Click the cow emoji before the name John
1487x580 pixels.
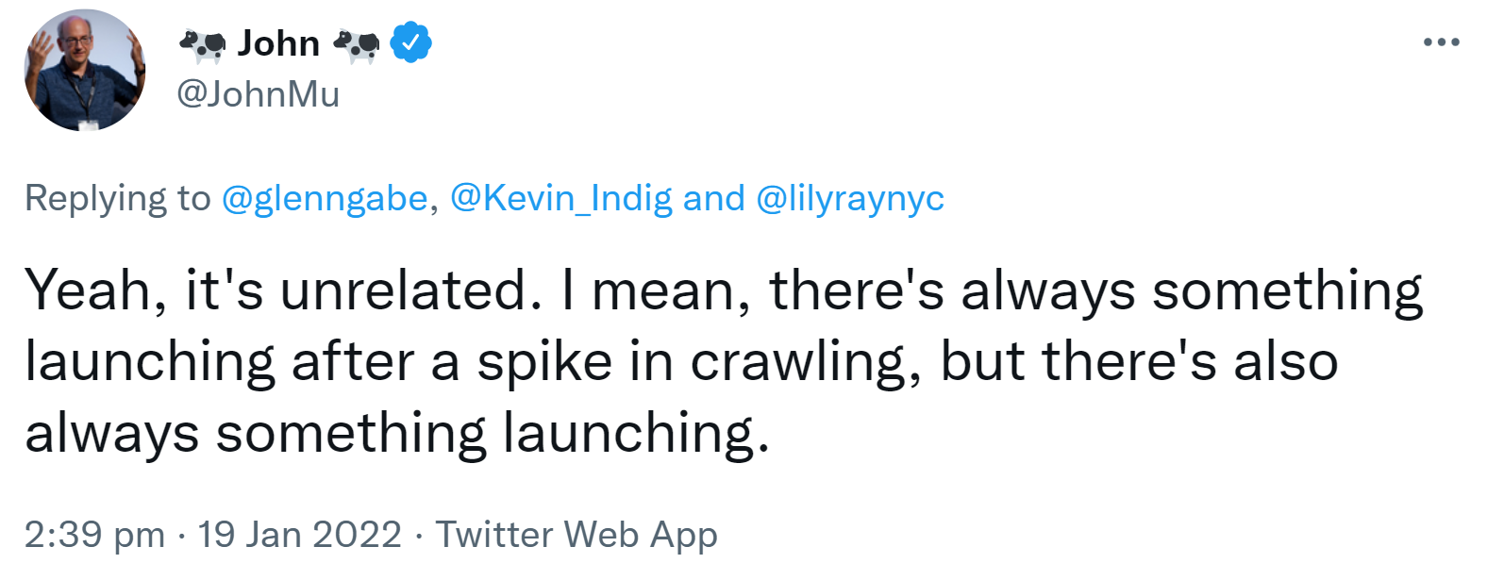tap(202, 44)
